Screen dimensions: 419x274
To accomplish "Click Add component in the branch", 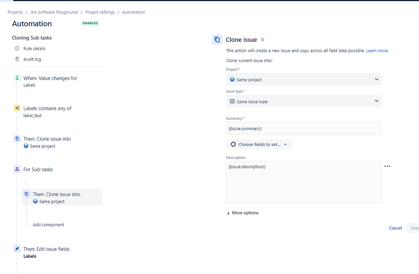I will pyautogui.click(x=48, y=225).
